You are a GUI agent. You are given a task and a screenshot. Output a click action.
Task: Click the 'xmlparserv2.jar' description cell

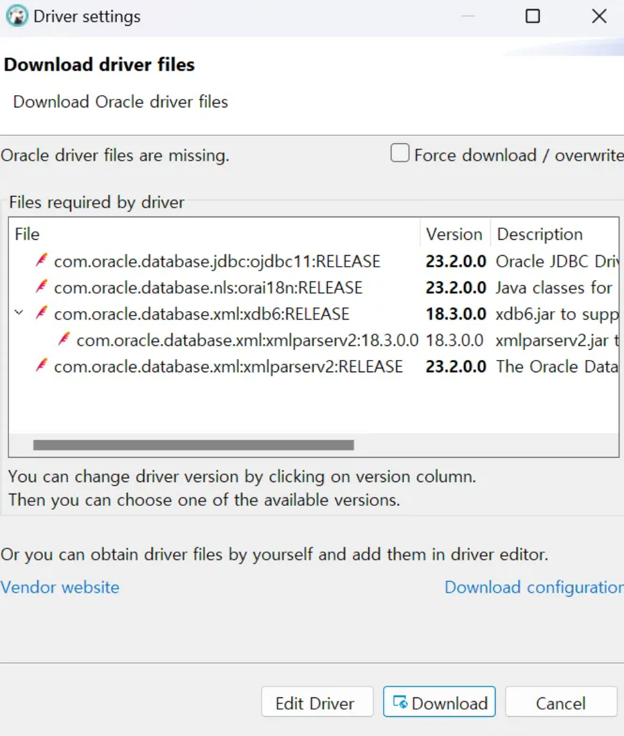tap(557, 340)
